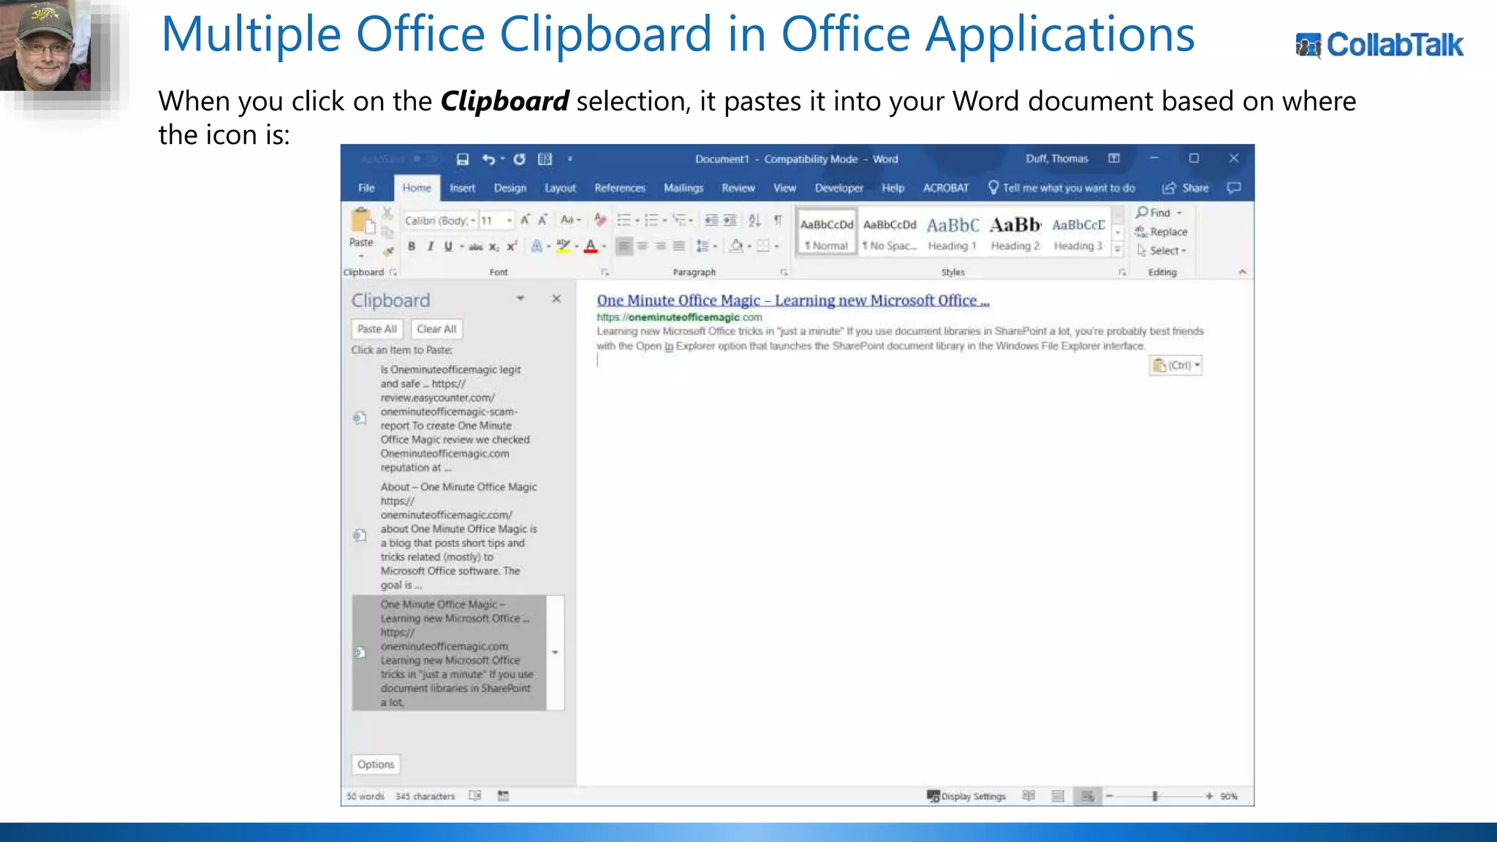This screenshot has width=1497, height=842.
Task: Click the Increase Indent icon
Action: click(x=729, y=220)
